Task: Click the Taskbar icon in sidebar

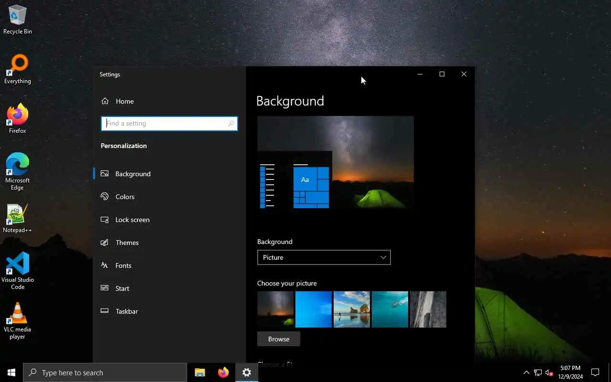Action: tap(105, 311)
